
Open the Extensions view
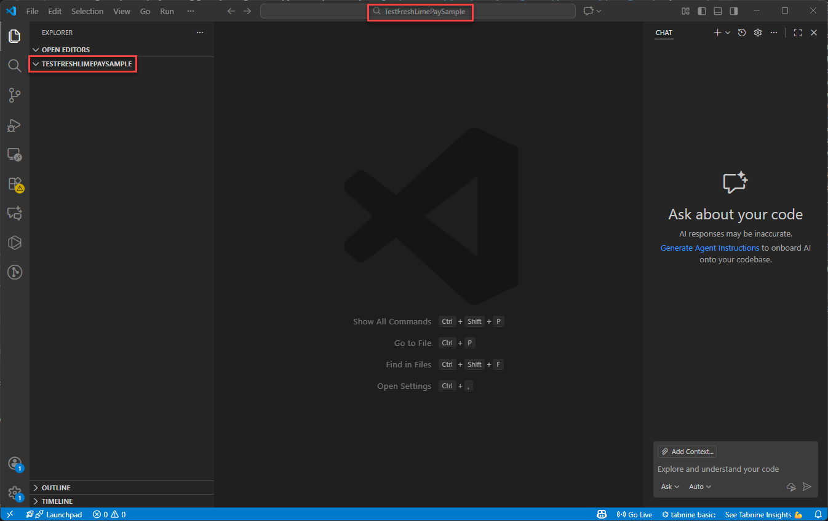(14, 184)
